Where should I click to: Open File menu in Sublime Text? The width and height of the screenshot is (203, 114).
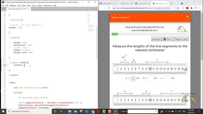[3, 5]
